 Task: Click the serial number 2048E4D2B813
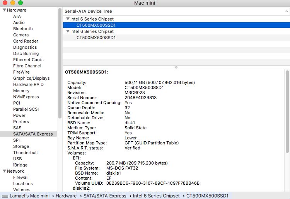(x=141, y=98)
